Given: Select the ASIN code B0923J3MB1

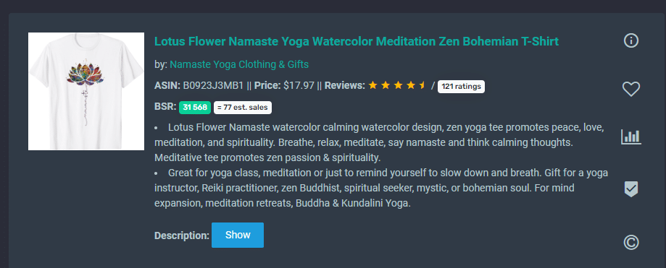Looking at the screenshot, I should click(x=213, y=85).
